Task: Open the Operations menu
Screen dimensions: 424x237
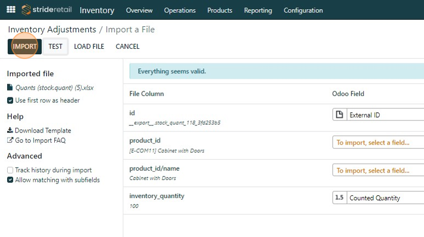Action: [180, 10]
